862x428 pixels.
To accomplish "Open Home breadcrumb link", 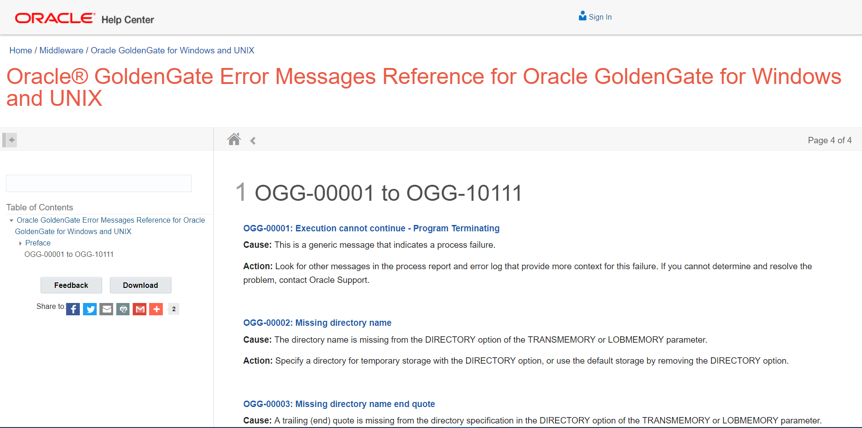I will point(21,50).
